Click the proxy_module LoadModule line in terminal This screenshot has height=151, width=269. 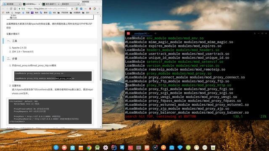coord(168,73)
